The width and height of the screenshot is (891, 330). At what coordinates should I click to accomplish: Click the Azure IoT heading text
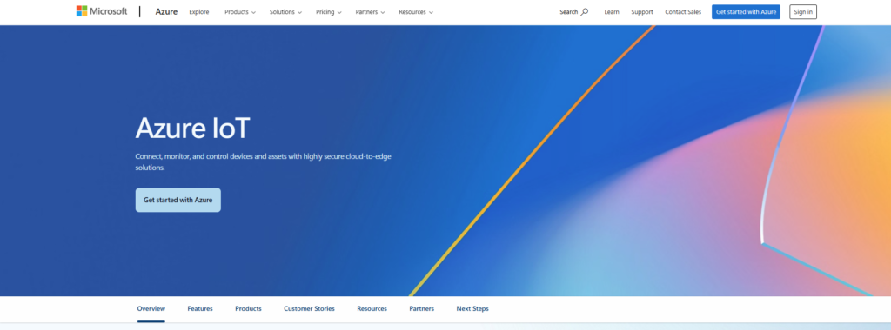(192, 129)
